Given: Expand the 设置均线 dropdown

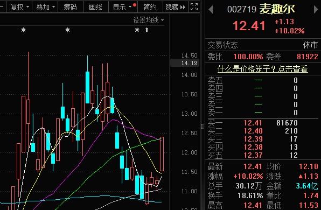Looking at the screenshot, I should pos(149,20).
